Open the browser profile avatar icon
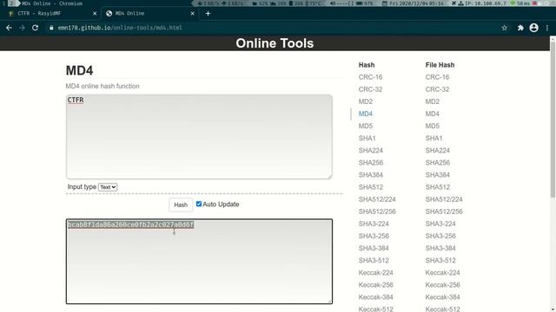Viewport: 556px width, 312px height. point(533,28)
